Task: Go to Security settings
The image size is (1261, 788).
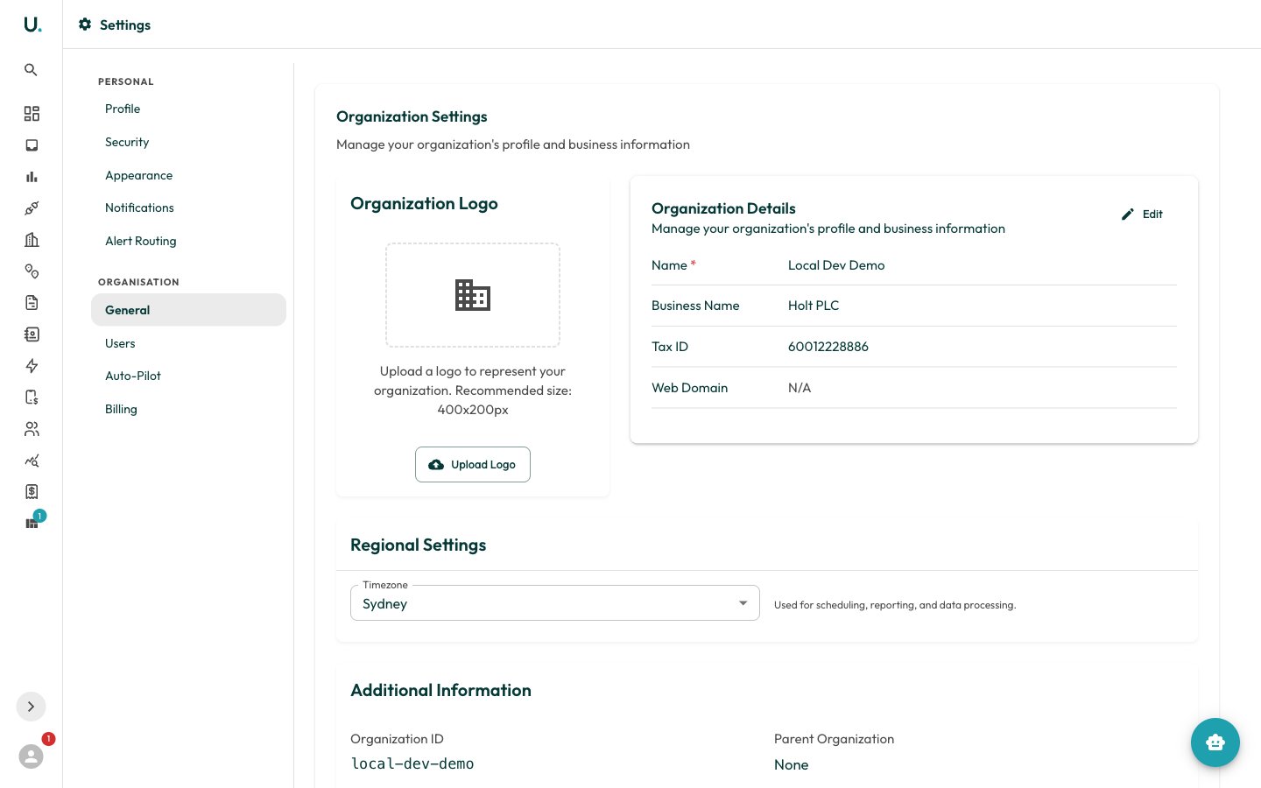Action: (x=188, y=142)
